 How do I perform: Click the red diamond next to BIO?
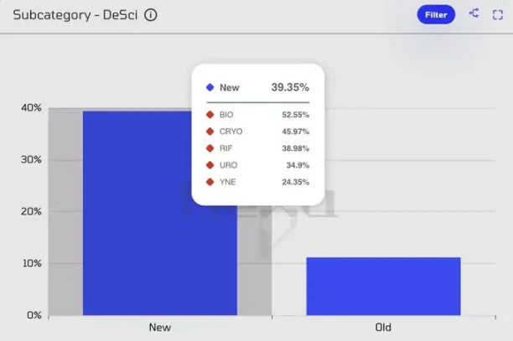(x=210, y=114)
